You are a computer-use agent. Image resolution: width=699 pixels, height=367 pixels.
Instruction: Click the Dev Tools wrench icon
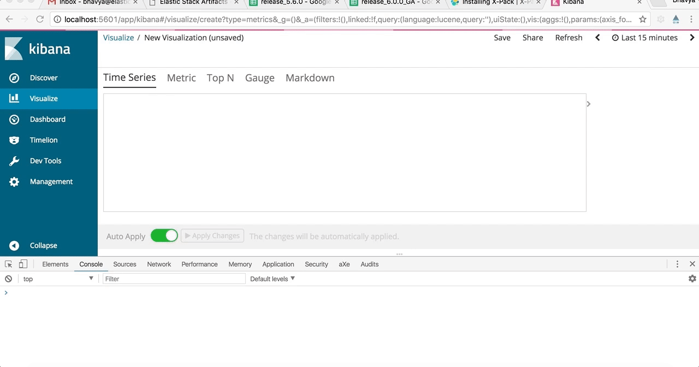pos(14,161)
